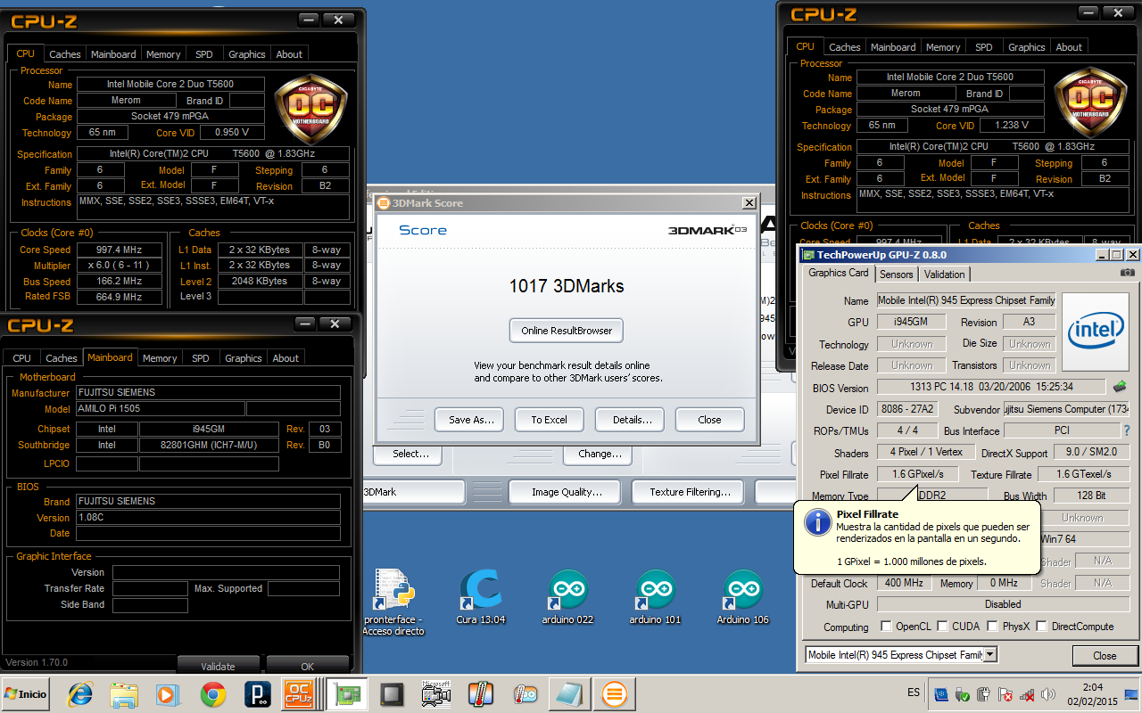Image resolution: width=1142 pixels, height=713 pixels.
Task: Open the Memory tab in the lower-left CPU-Z
Action: click(x=160, y=358)
